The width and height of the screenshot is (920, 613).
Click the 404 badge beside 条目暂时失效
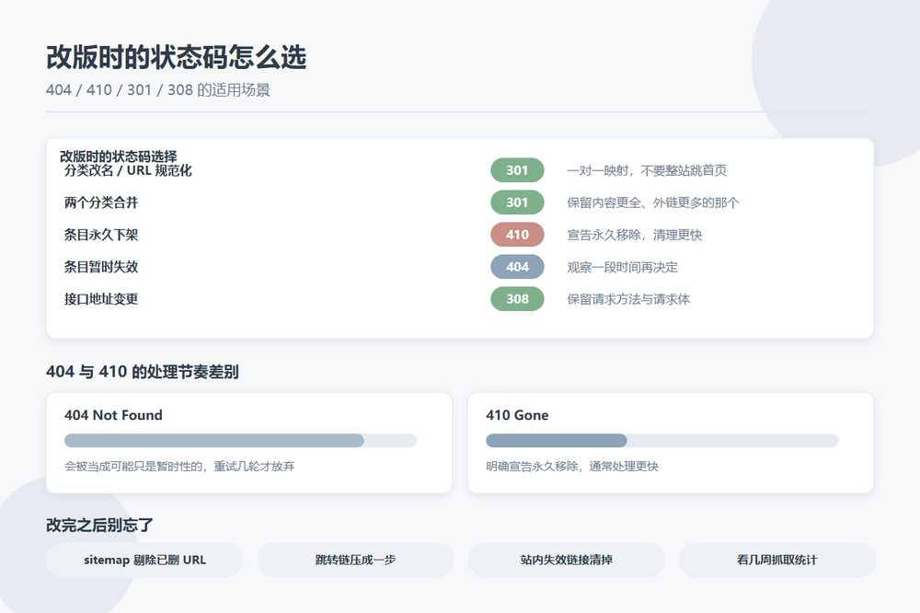coord(517,267)
